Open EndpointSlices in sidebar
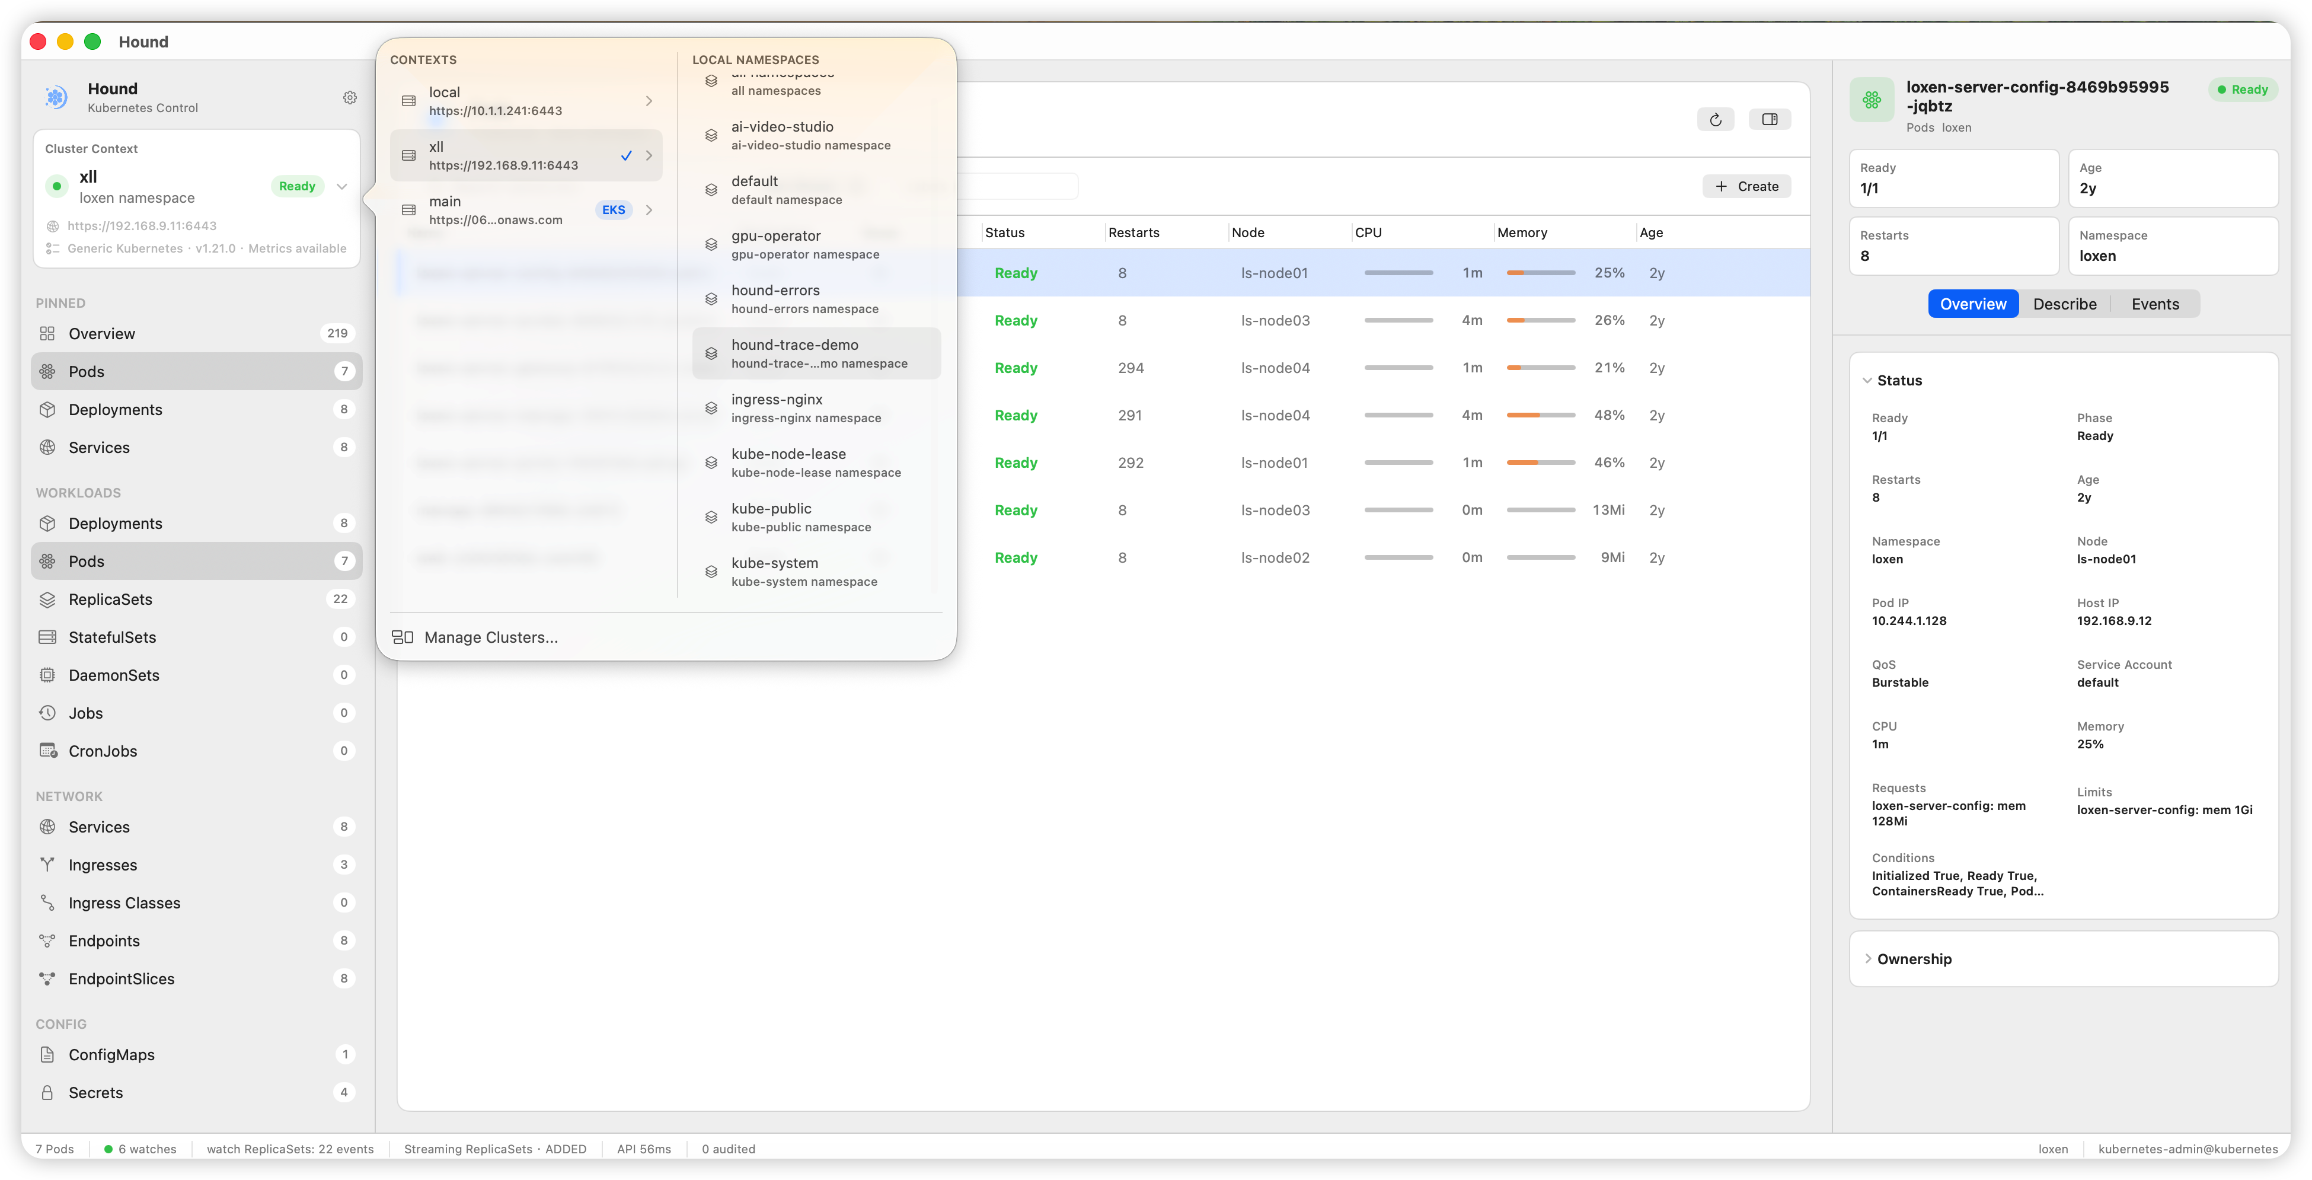 coord(197,978)
